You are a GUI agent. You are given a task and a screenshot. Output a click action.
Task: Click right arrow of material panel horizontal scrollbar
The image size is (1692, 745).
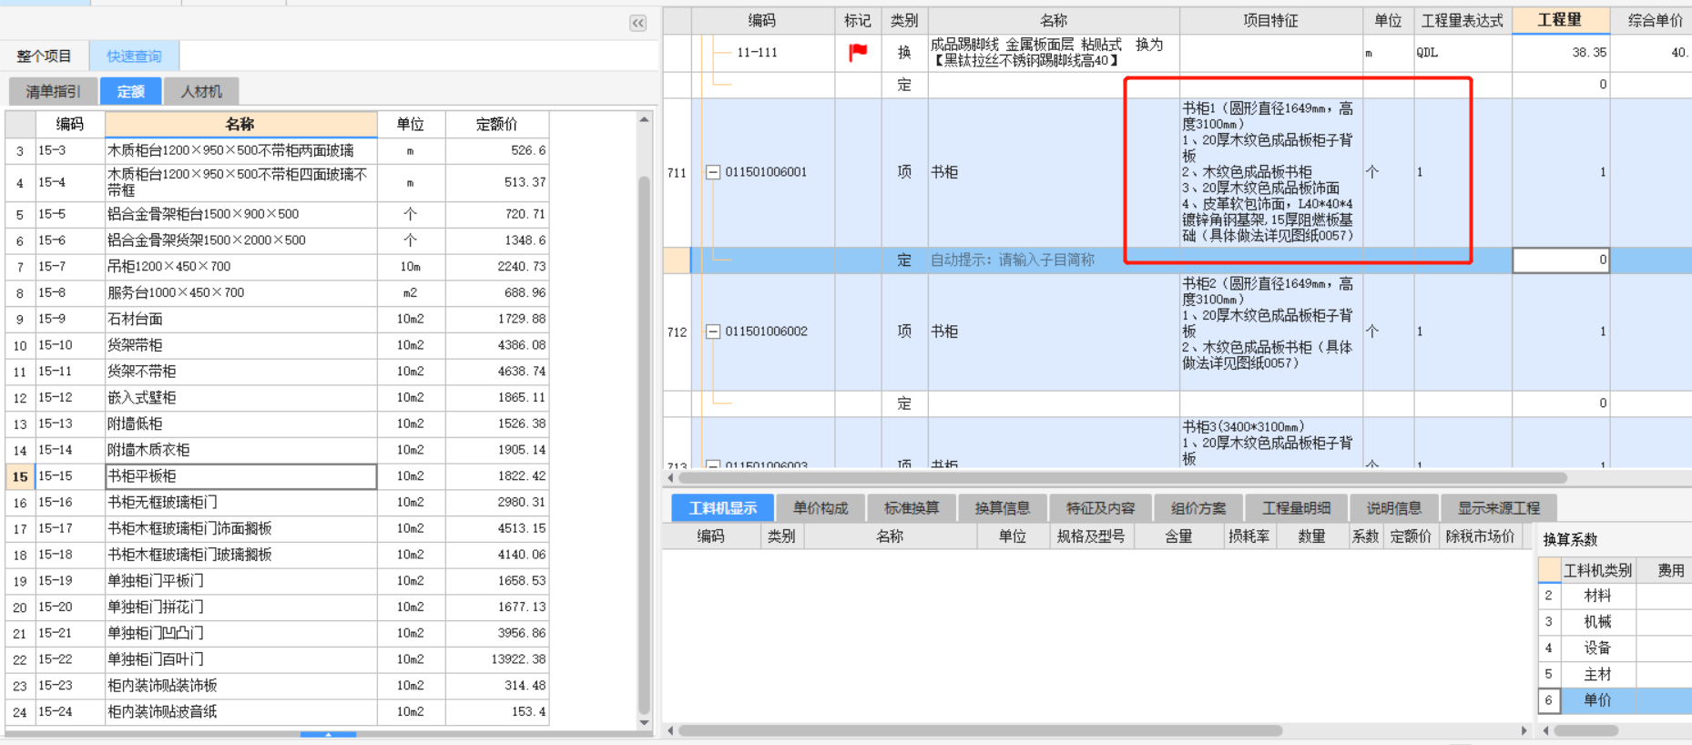1524,730
